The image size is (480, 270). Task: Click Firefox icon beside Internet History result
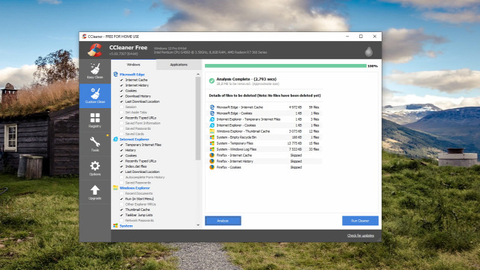(x=212, y=161)
